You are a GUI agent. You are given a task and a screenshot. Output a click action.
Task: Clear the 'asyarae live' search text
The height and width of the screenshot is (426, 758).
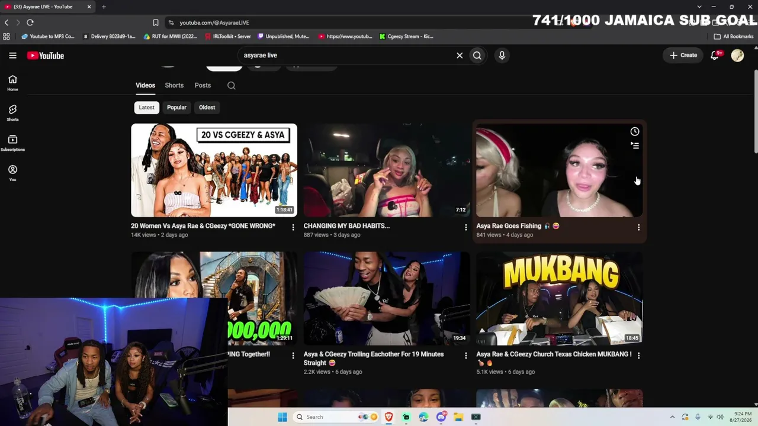pyautogui.click(x=460, y=56)
